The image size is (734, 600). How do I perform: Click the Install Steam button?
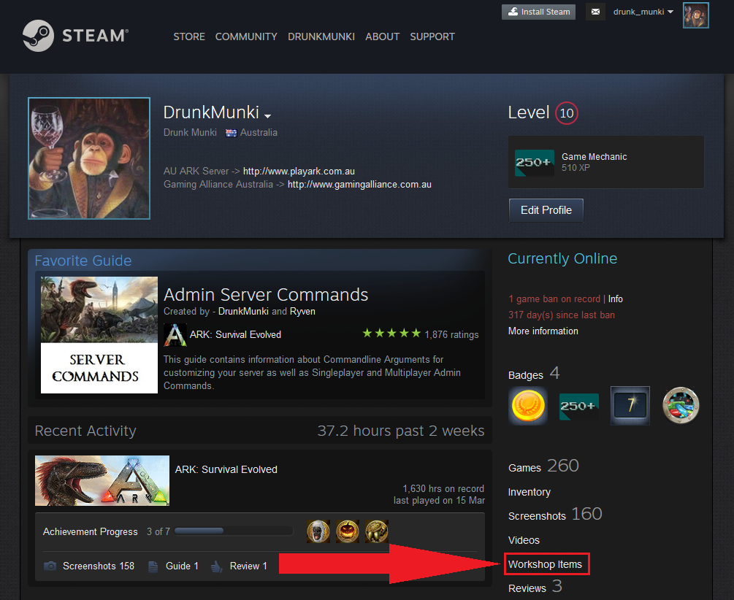coord(539,12)
